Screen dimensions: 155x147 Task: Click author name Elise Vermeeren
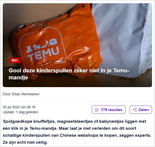point(26,94)
